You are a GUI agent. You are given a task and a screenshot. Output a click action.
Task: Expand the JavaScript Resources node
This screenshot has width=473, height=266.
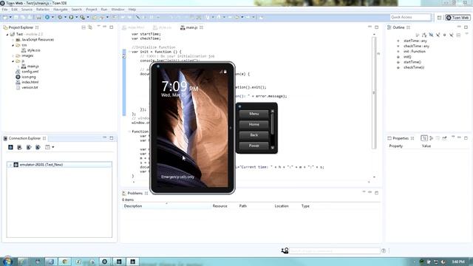click(x=13, y=40)
